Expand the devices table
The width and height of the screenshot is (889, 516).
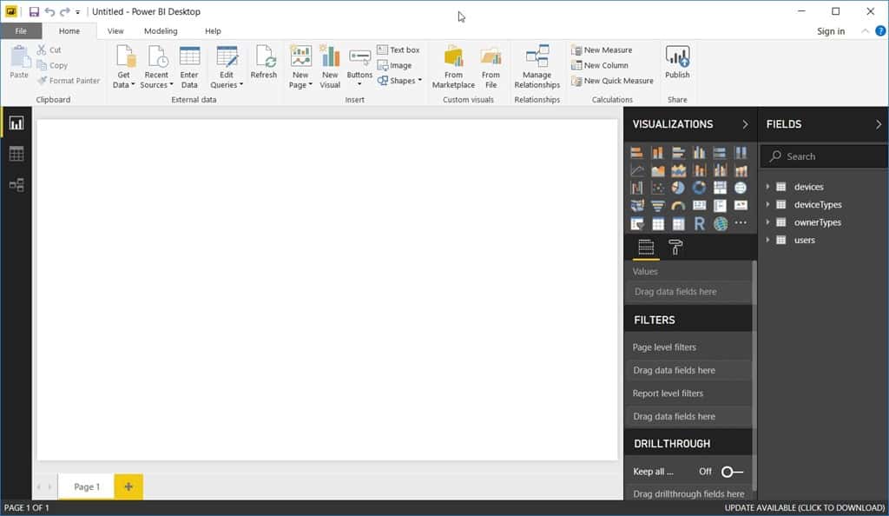[x=767, y=187]
